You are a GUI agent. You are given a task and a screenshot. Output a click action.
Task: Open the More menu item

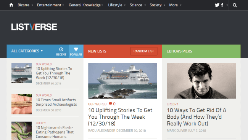(x=173, y=5)
